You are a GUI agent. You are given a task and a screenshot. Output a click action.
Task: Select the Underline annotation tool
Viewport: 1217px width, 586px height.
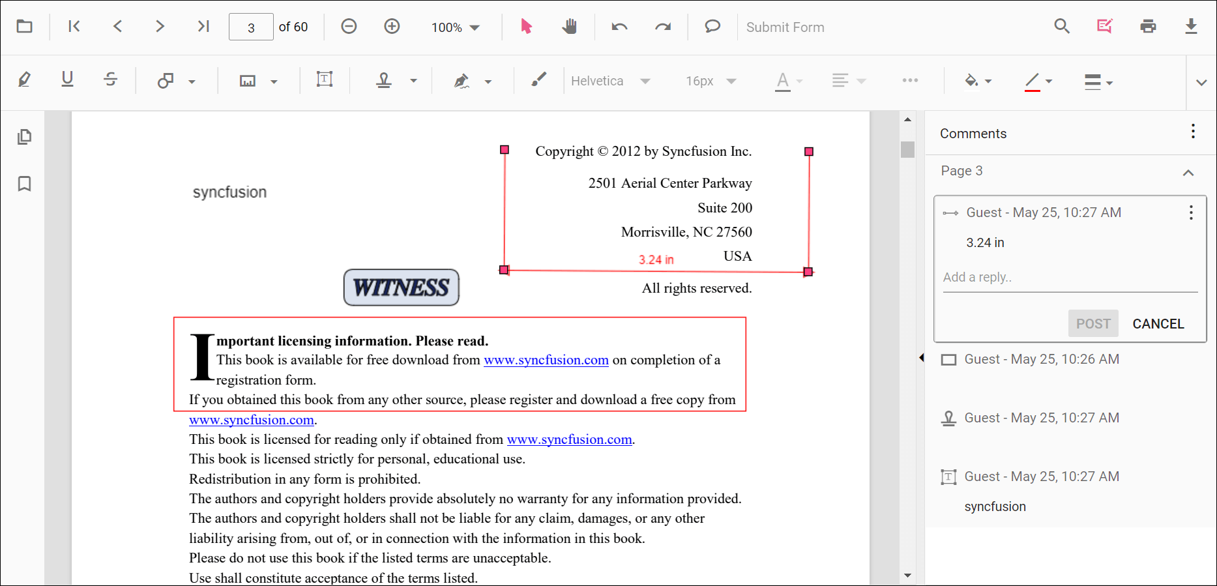pos(67,80)
